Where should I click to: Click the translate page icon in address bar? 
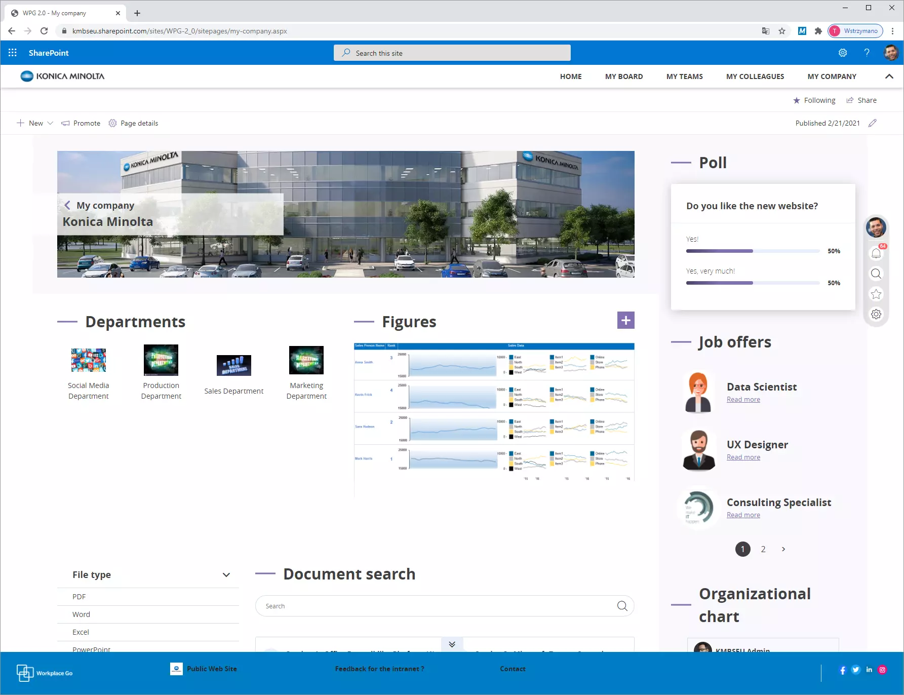766,31
